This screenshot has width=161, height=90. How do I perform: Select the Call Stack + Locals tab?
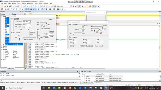tap(88, 83)
